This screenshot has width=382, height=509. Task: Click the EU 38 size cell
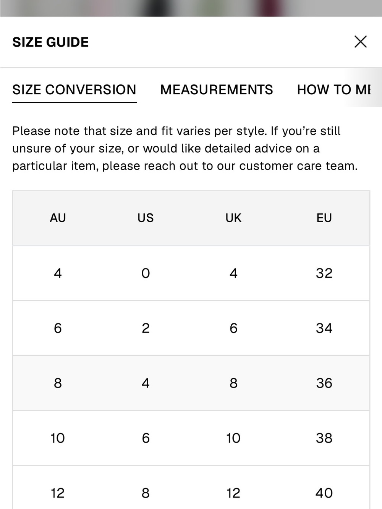(x=324, y=438)
